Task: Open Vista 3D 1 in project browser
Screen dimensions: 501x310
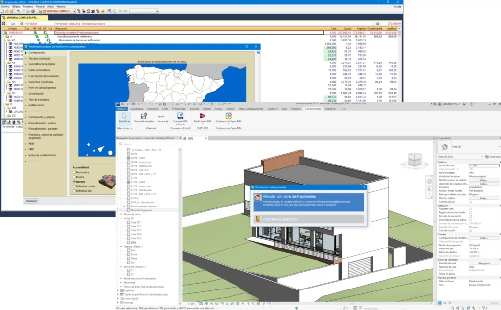Action: click(136, 222)
